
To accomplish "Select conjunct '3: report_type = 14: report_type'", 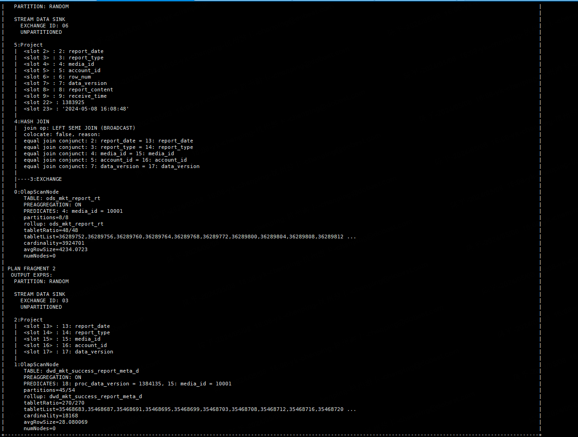I will [x=142, y=147].
